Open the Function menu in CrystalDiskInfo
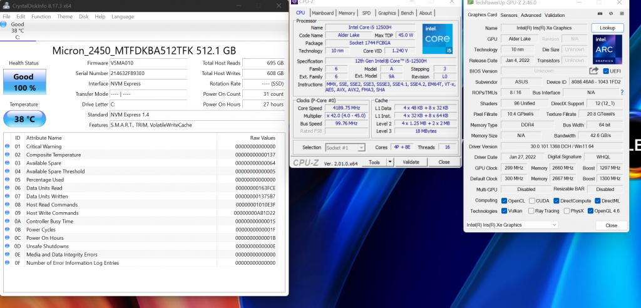This screenshot has width=641, height=308. (41, 16)
